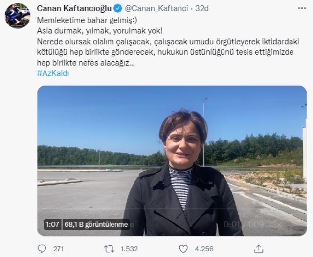This screenshot has height=257, width=313.
Task: Retweet this post using the arrows icon
Action: tap(109, 249)
